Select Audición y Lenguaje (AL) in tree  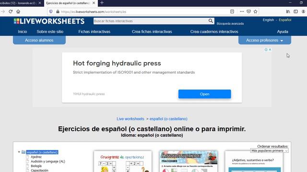(48, 161)
